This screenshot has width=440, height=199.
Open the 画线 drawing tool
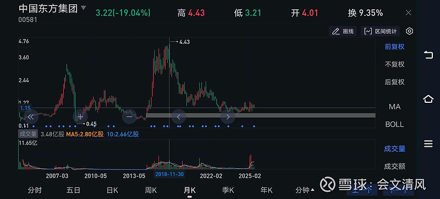coord(343,31)
